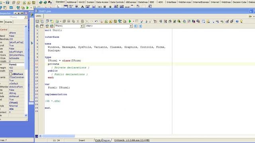Click the editor horizontal scrollbar thumb
The image size is (255, 143).
[59, 136]
